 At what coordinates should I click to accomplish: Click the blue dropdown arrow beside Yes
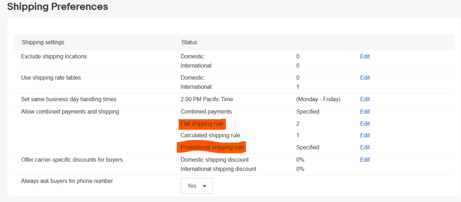(x=205, y=186)
